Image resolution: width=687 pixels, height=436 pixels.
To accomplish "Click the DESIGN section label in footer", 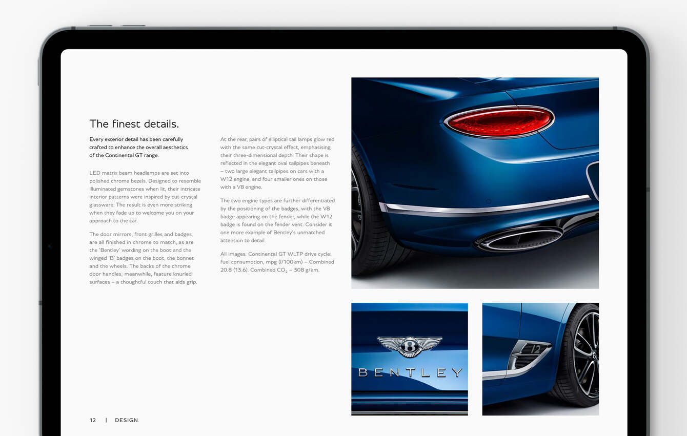I will pyautogui.click(x=127, y=420).
